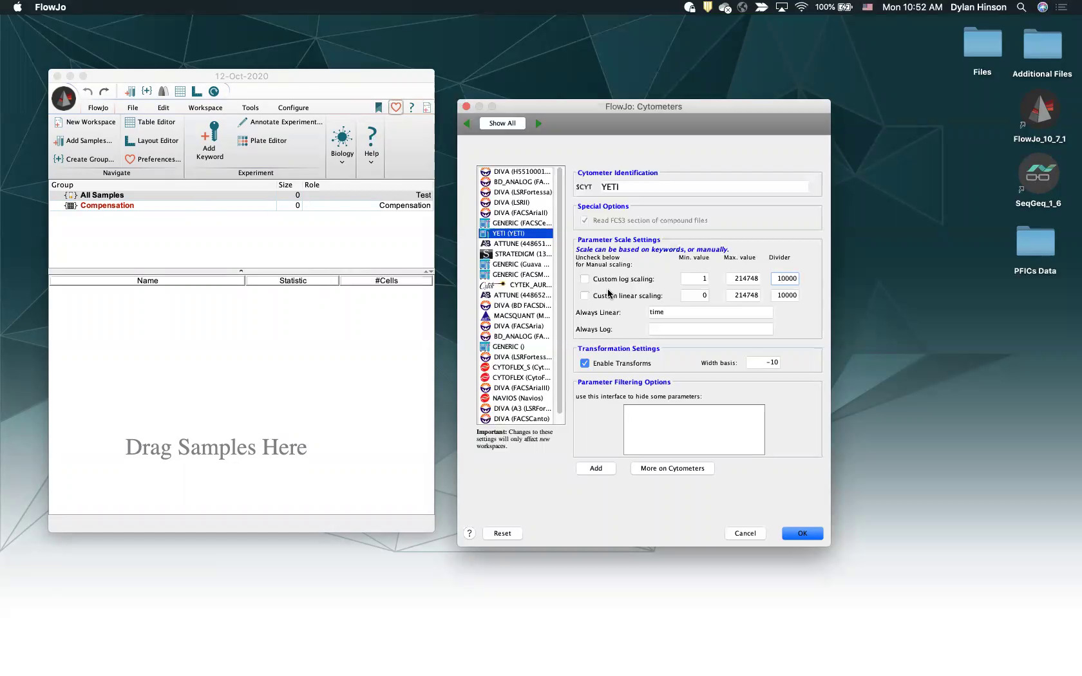Expand the Biology dropdown in ribbon
Image resolution: width=1082 pixels, height=676 pixels.
[x=342, y=162]
